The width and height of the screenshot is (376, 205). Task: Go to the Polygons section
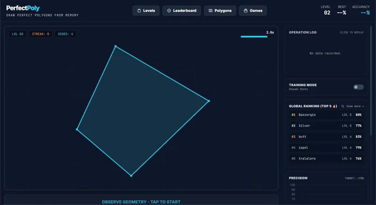pyautogui.click(x=220, y=10)
